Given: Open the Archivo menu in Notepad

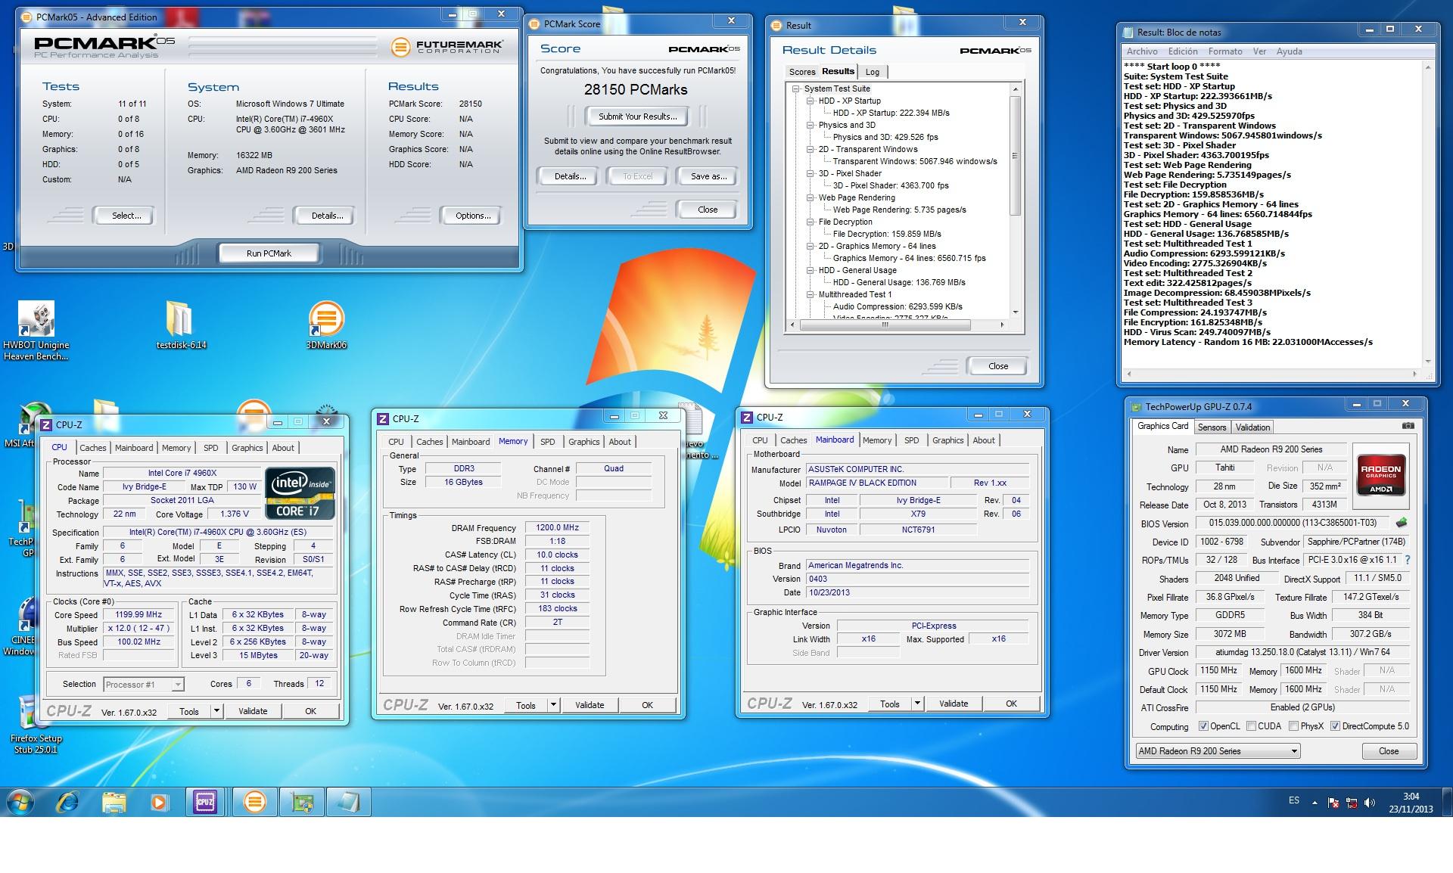Looking at the screenshot, I should pyautogui.click(x=1142, y=51).
